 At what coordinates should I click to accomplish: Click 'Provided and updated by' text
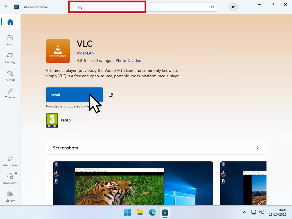coord(65,106)
